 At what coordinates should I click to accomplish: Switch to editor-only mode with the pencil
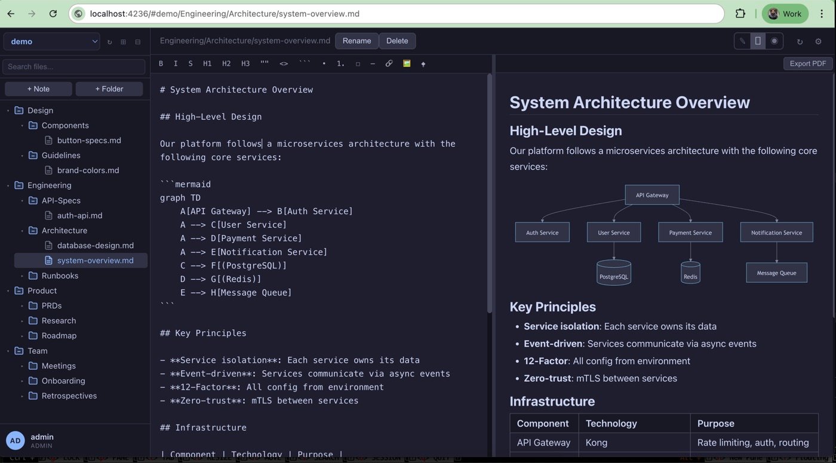pyautogui.click(x=742, y=41)
